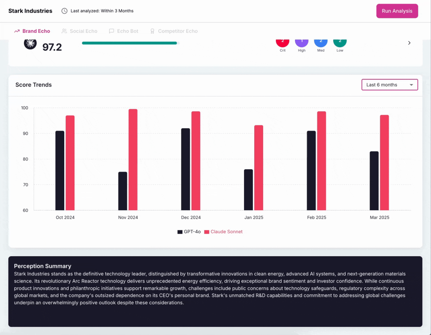The width and height of the screenshot is (431, 335).
Task: Click the Stark Industries title
Action: pyautogui.click(x=30, y=11)
